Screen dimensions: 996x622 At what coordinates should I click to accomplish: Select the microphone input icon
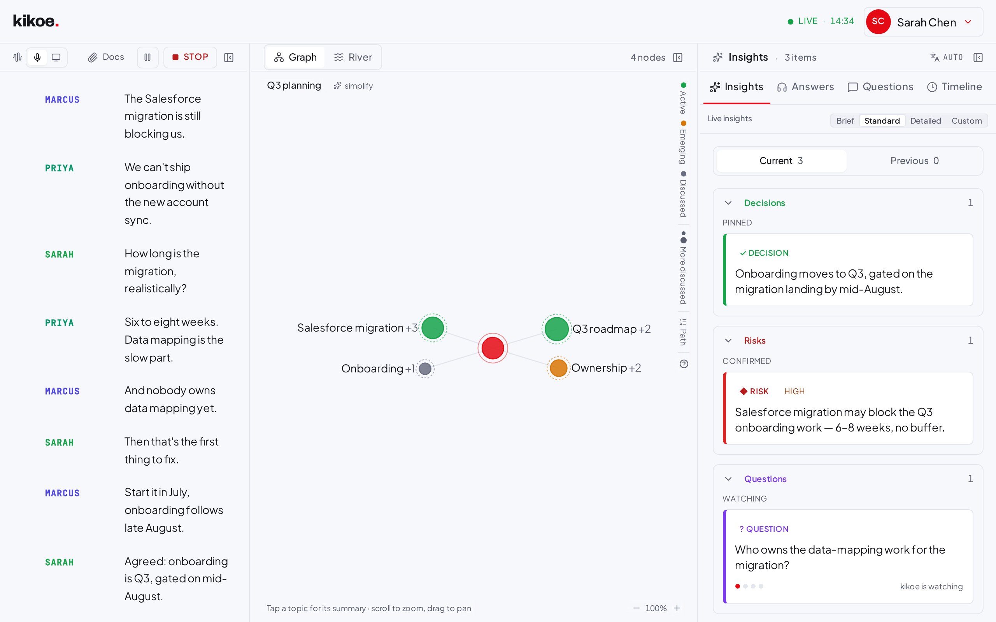pyautogui.click(x=37, y=57)
